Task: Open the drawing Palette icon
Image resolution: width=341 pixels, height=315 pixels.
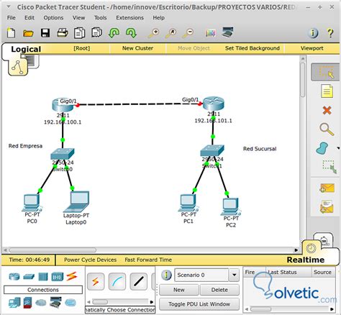Action: coord(210,33)
